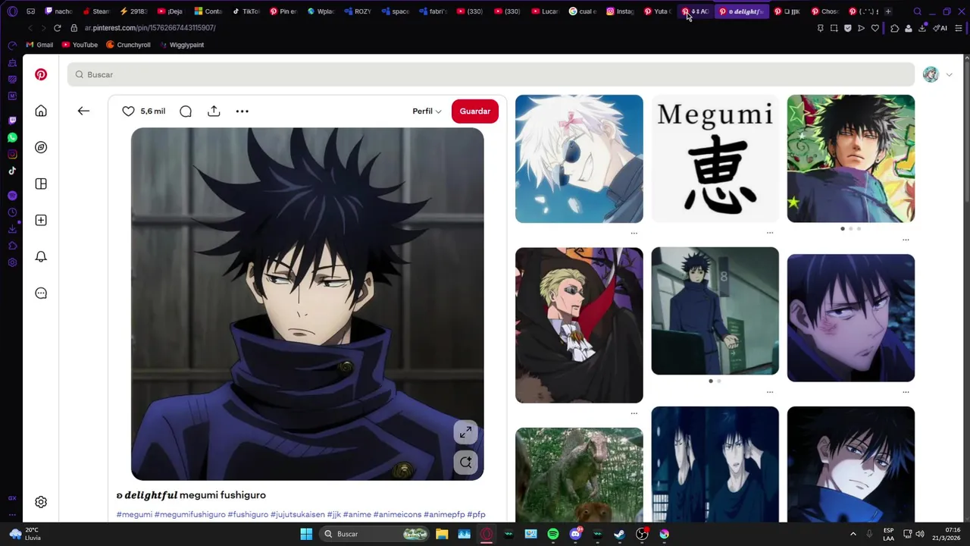Screen dimensions: 970x546
Task: Go back using the pin's left arrow
Action: click(x=83, y=111)
